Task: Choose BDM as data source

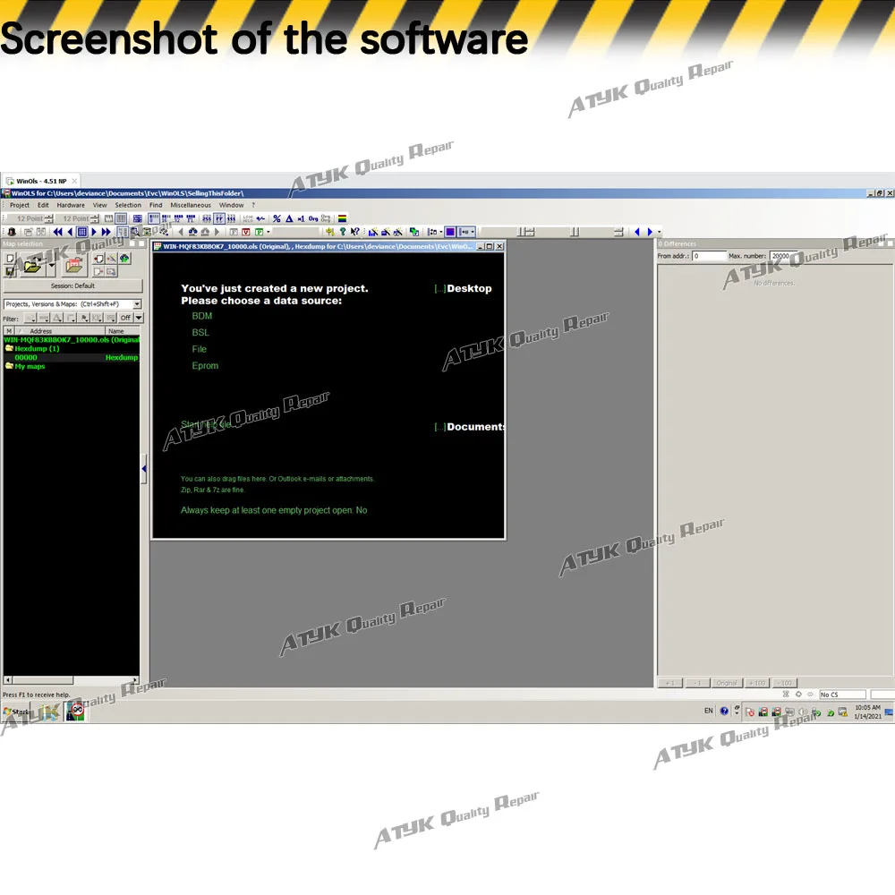Action: (x=202, y=316)
